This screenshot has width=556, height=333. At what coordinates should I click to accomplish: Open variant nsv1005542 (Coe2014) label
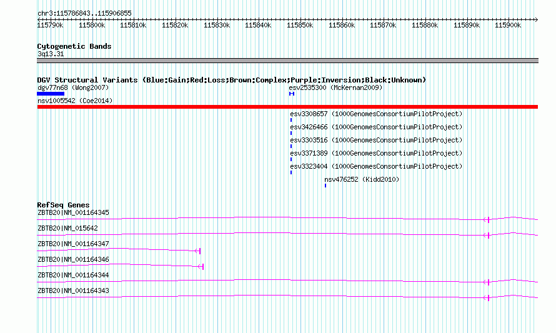click(x=75, y=101)
